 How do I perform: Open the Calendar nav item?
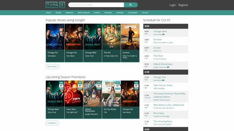[120, 13]
